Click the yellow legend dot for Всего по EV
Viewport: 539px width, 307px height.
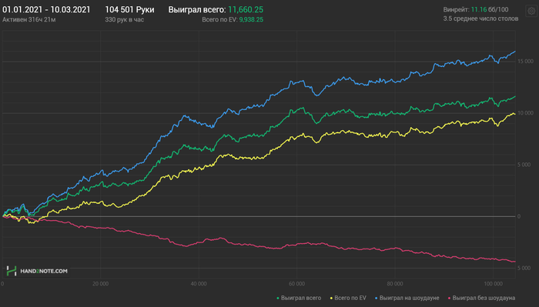pyautogui.click(x=331, y=299)
